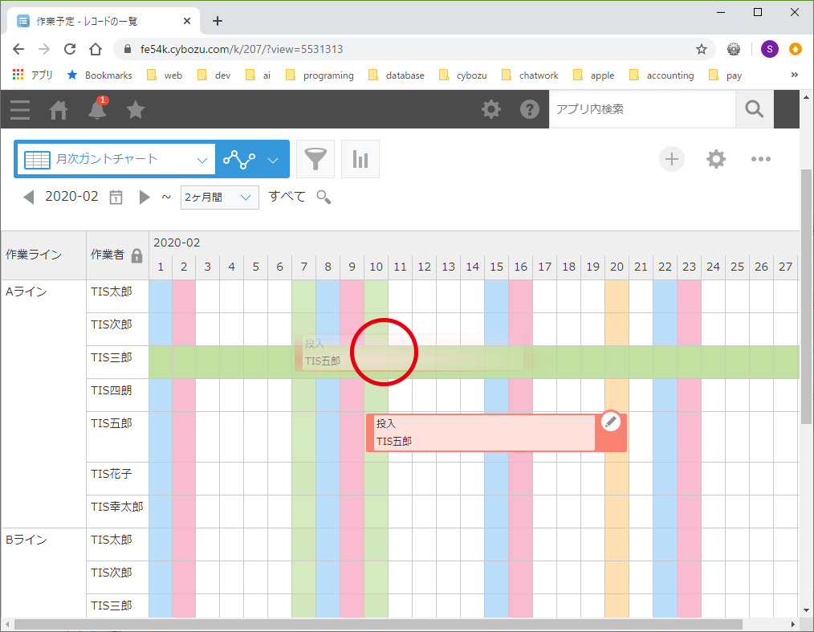Click the アプリ内検索 search field
This screenshot has height=632, width=814.
641,109
